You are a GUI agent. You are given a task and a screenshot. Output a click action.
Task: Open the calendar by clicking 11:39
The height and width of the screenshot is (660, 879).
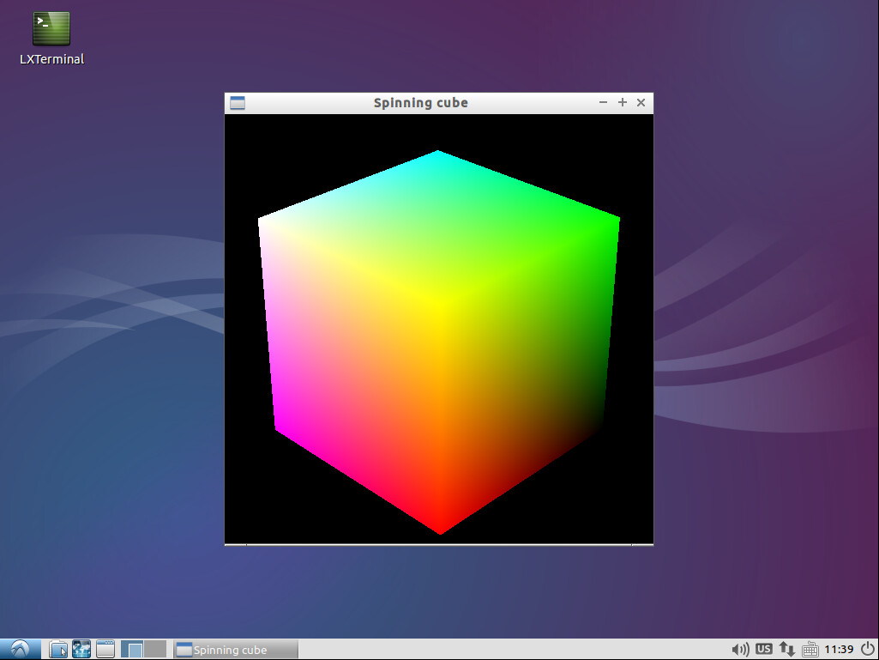(x=836, y=650)
